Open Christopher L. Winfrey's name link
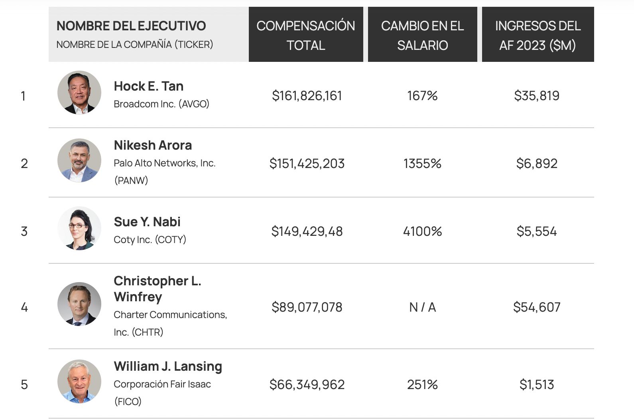The width and height of the screenshot is (634, 419). 157,289
